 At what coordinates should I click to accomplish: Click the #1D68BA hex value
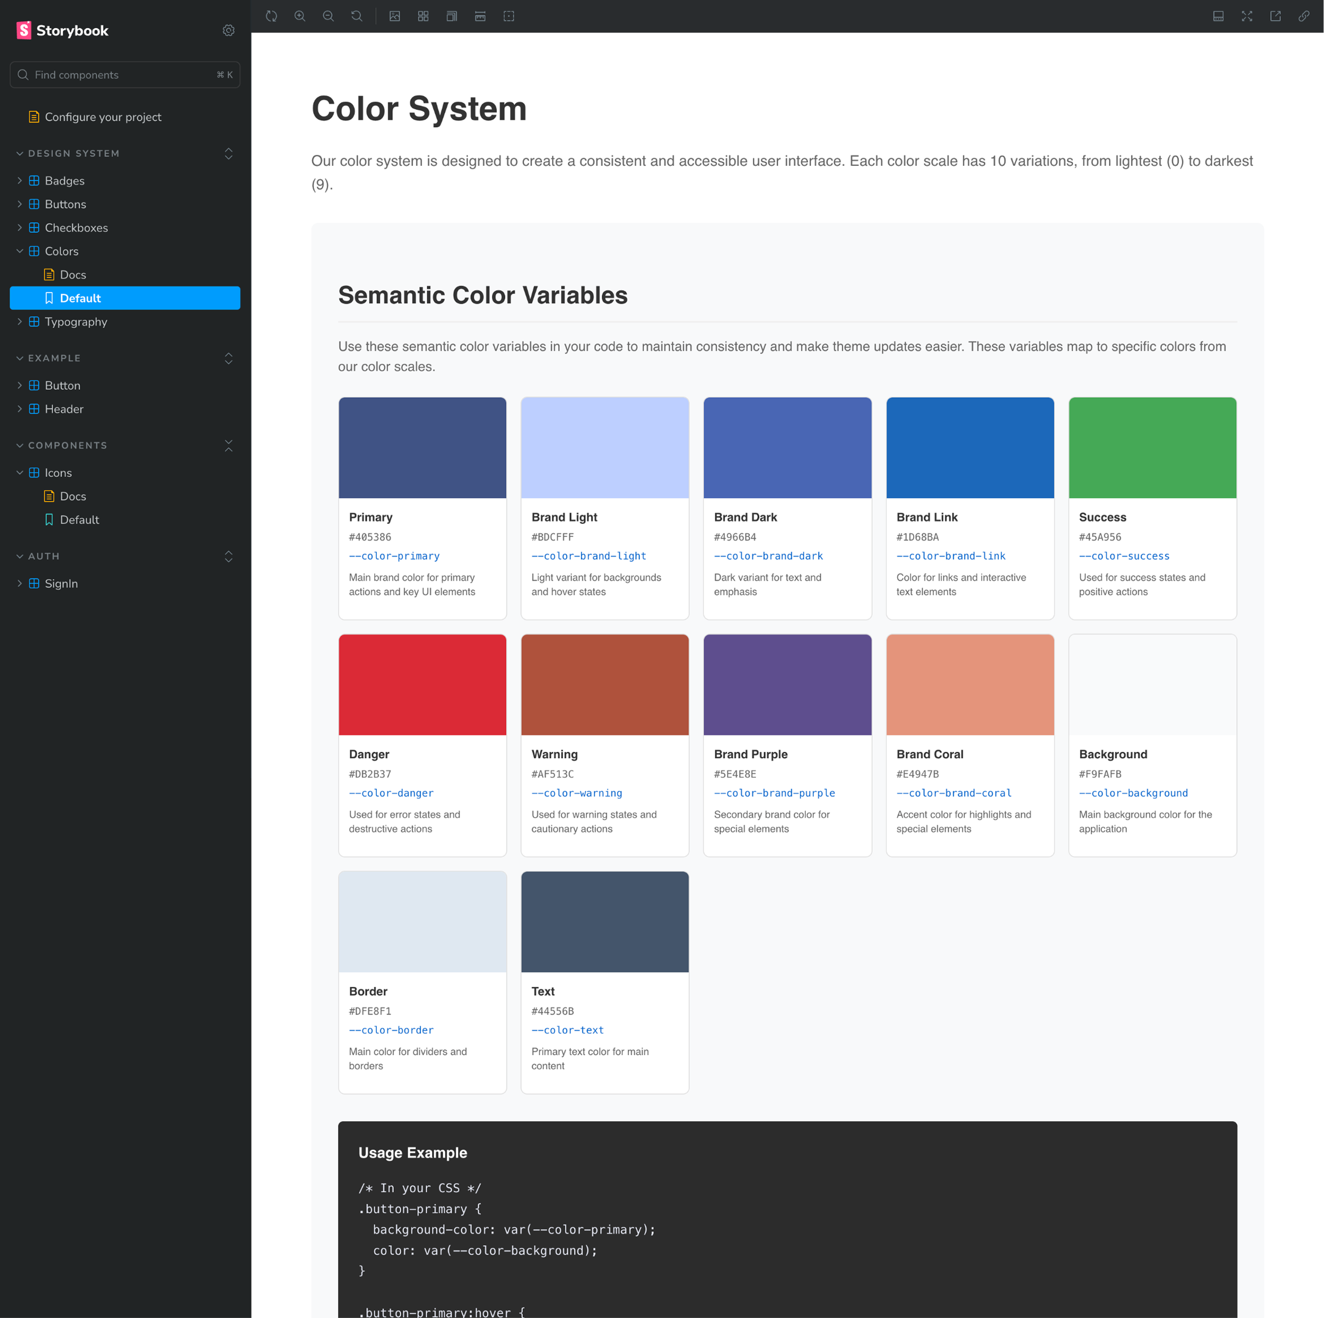coord(917,538)
